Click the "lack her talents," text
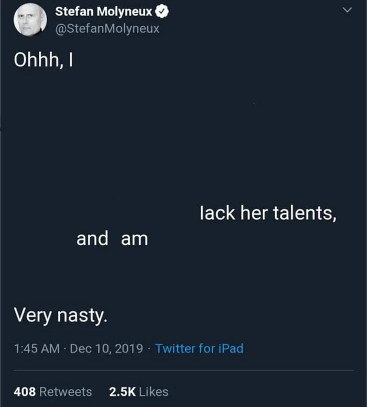Image resolution: width=367 pixels, height=407 pixels. [x=267, y=214]
